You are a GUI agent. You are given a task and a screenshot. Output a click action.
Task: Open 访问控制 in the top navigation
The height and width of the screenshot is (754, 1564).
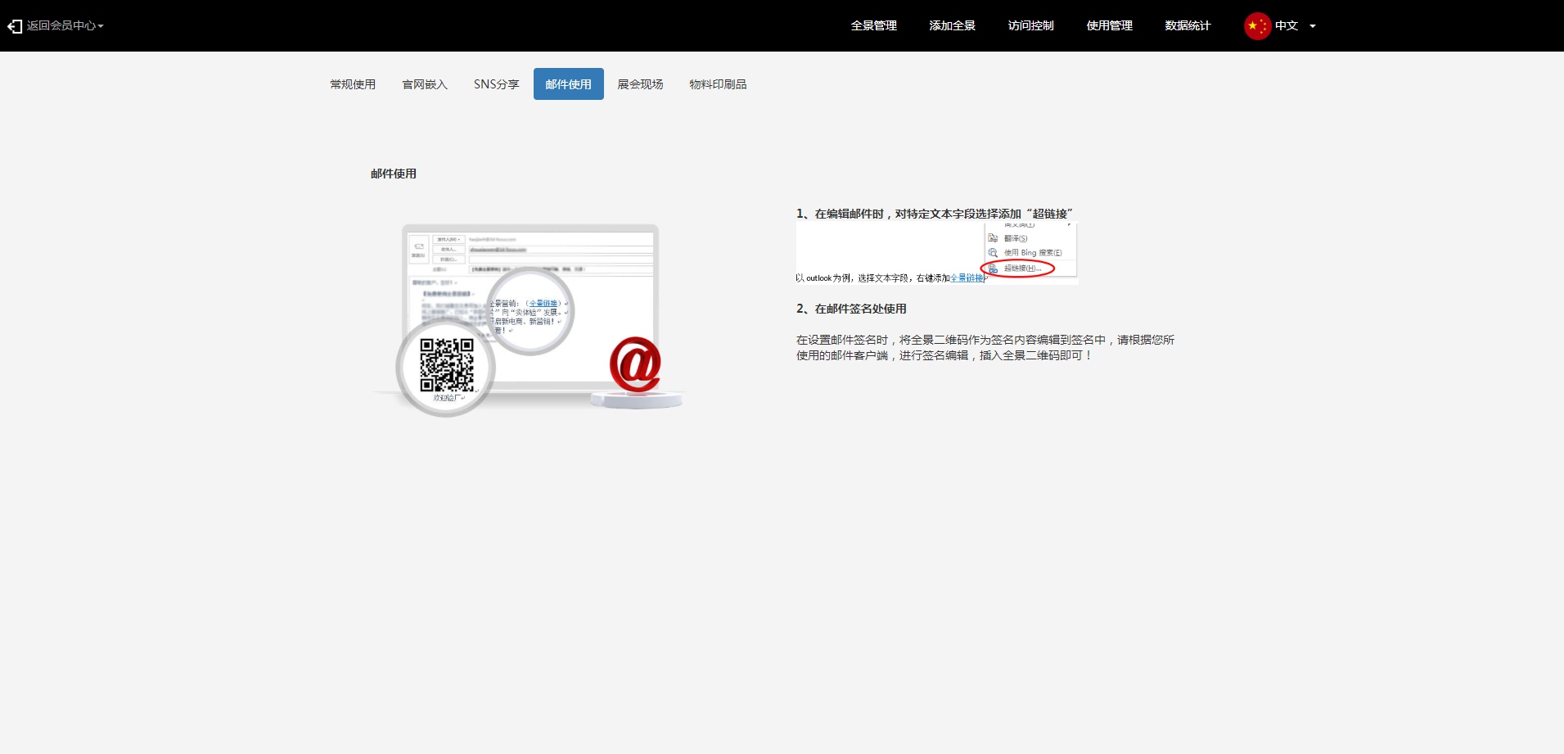coord(1030,26)
